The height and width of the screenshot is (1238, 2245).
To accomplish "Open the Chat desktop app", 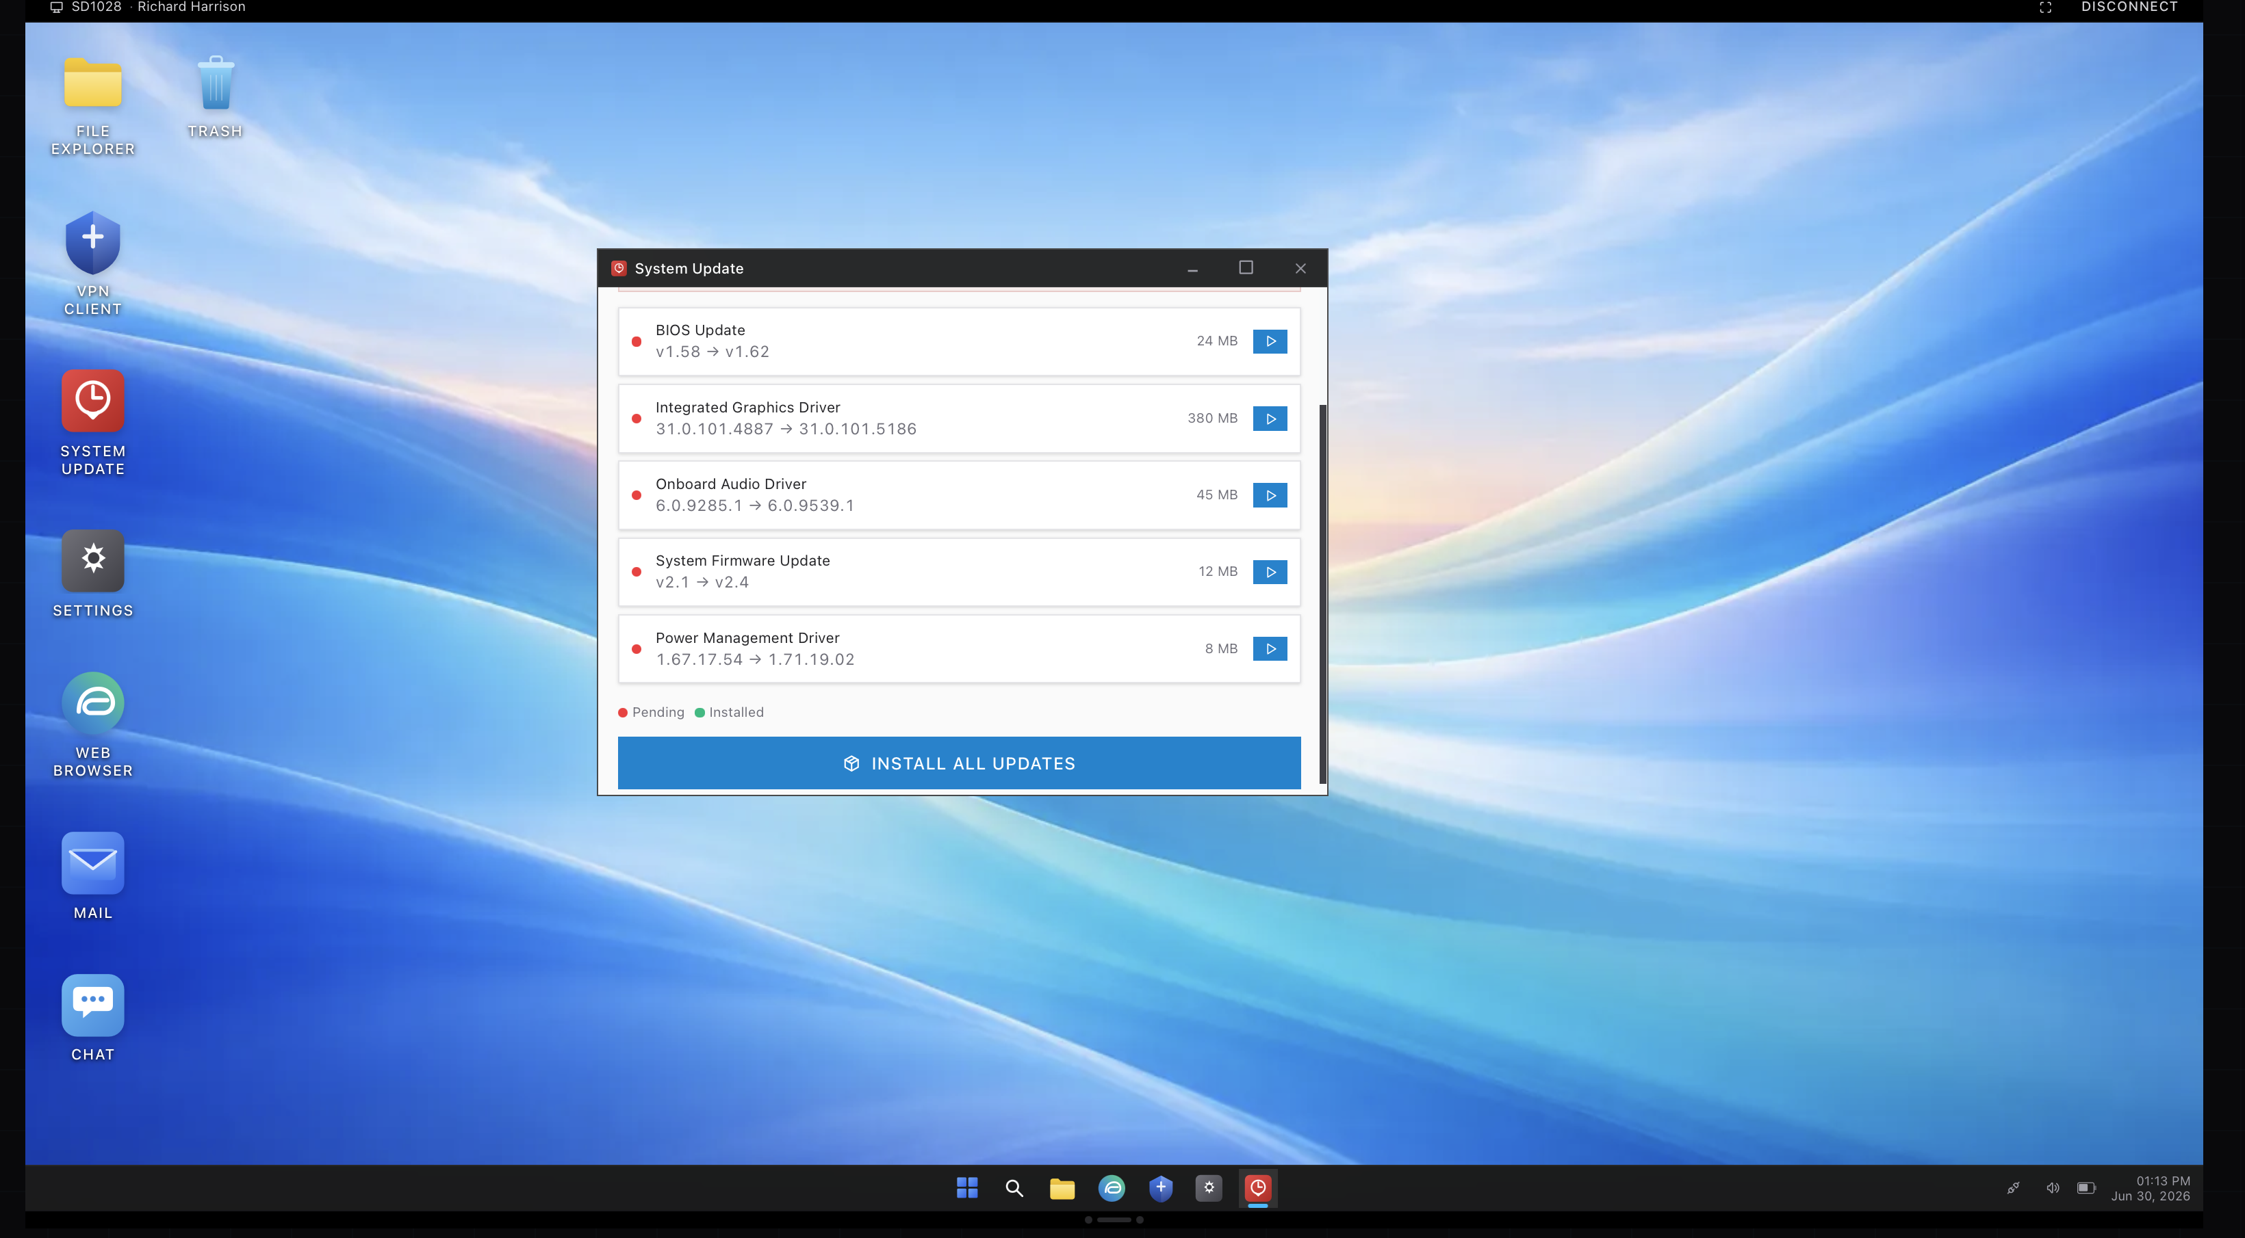I will click(x=92, y=1018).
